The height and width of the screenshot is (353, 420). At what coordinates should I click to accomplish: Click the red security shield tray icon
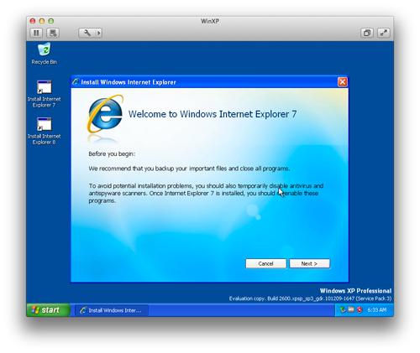click(360, 309)
